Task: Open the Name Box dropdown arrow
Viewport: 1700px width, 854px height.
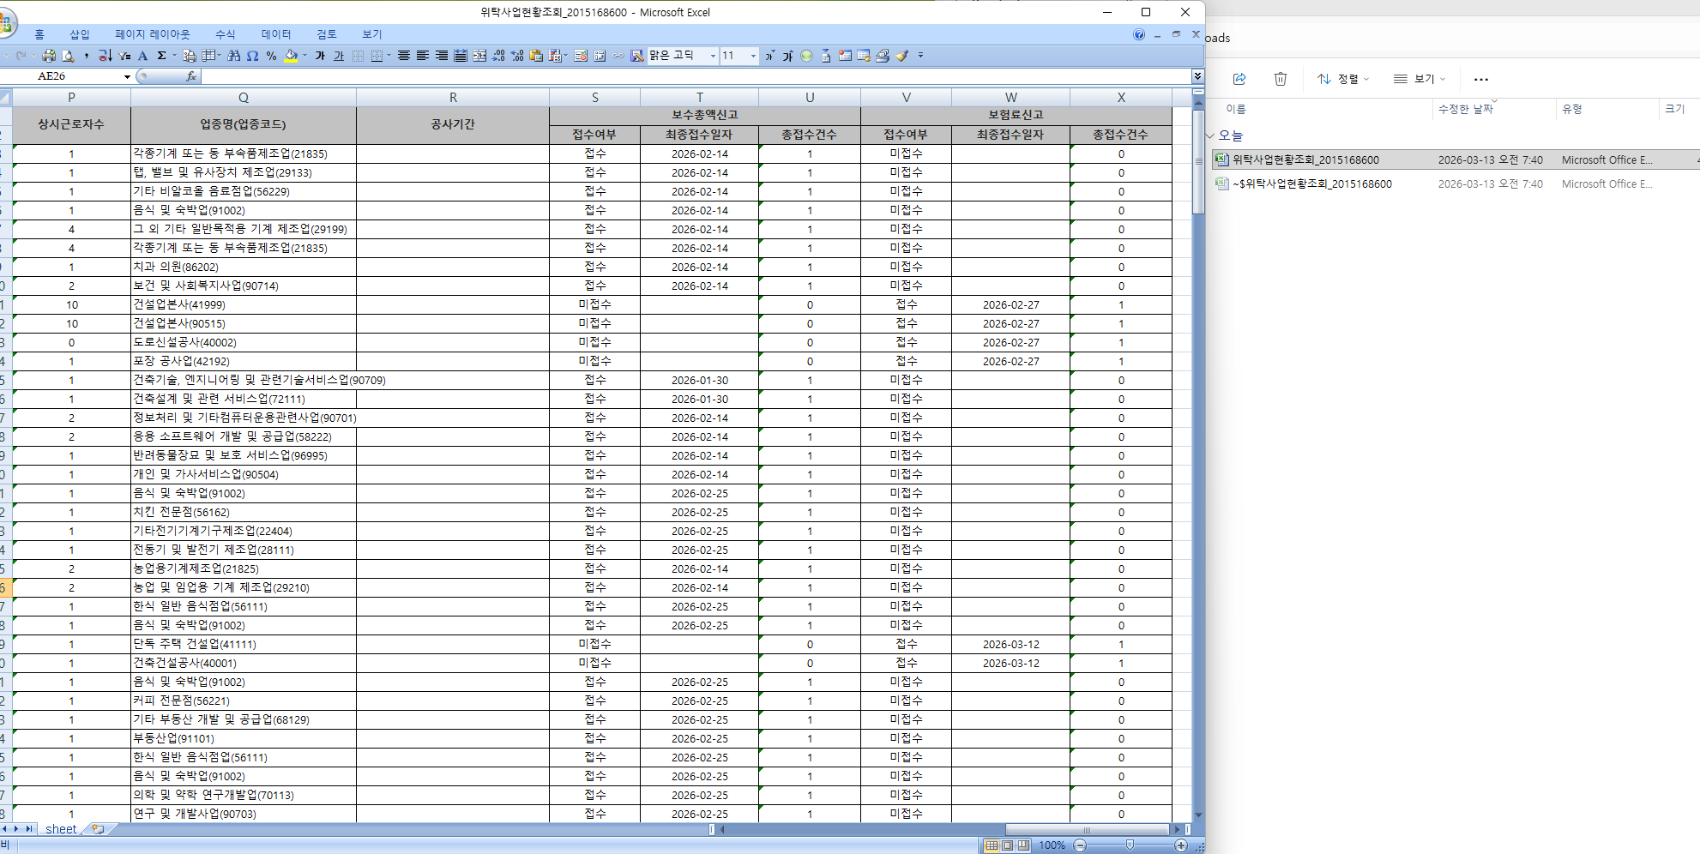Action: (x=127, y=76)
